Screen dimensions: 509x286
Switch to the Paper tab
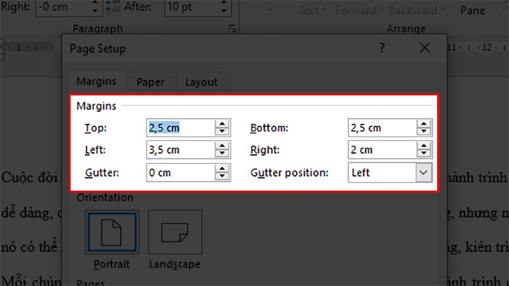pyautogui.click(x=150, y=82)
